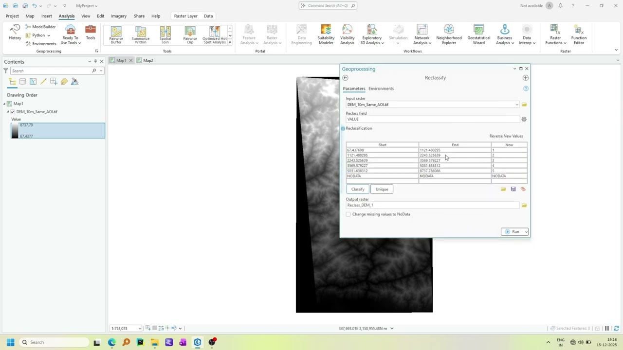Open the map scale dropdown
The image size is (623, 350).
tap(140, 329)
